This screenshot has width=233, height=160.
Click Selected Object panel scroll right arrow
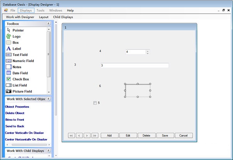[x=49, y=144]
